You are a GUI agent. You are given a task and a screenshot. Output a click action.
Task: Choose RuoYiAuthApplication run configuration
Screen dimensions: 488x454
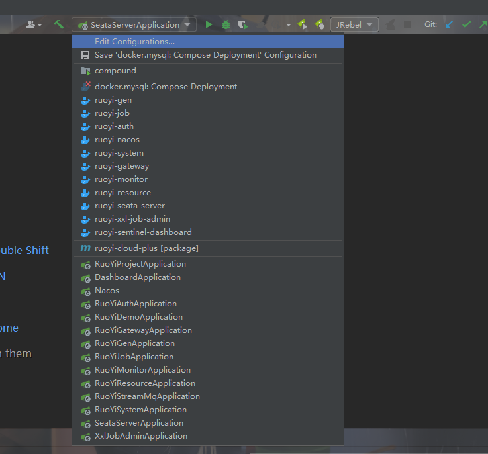pos(136,304)
